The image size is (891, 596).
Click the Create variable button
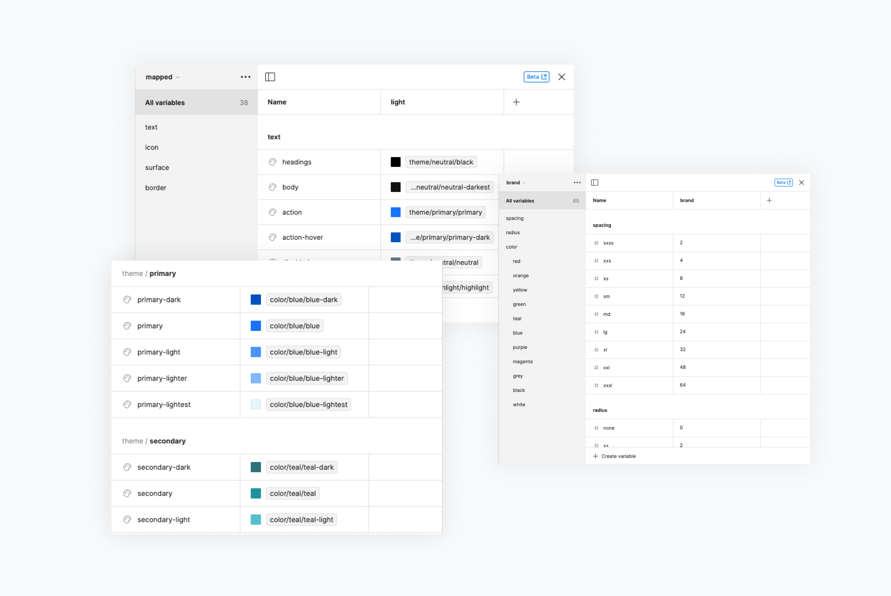(614, 456)
